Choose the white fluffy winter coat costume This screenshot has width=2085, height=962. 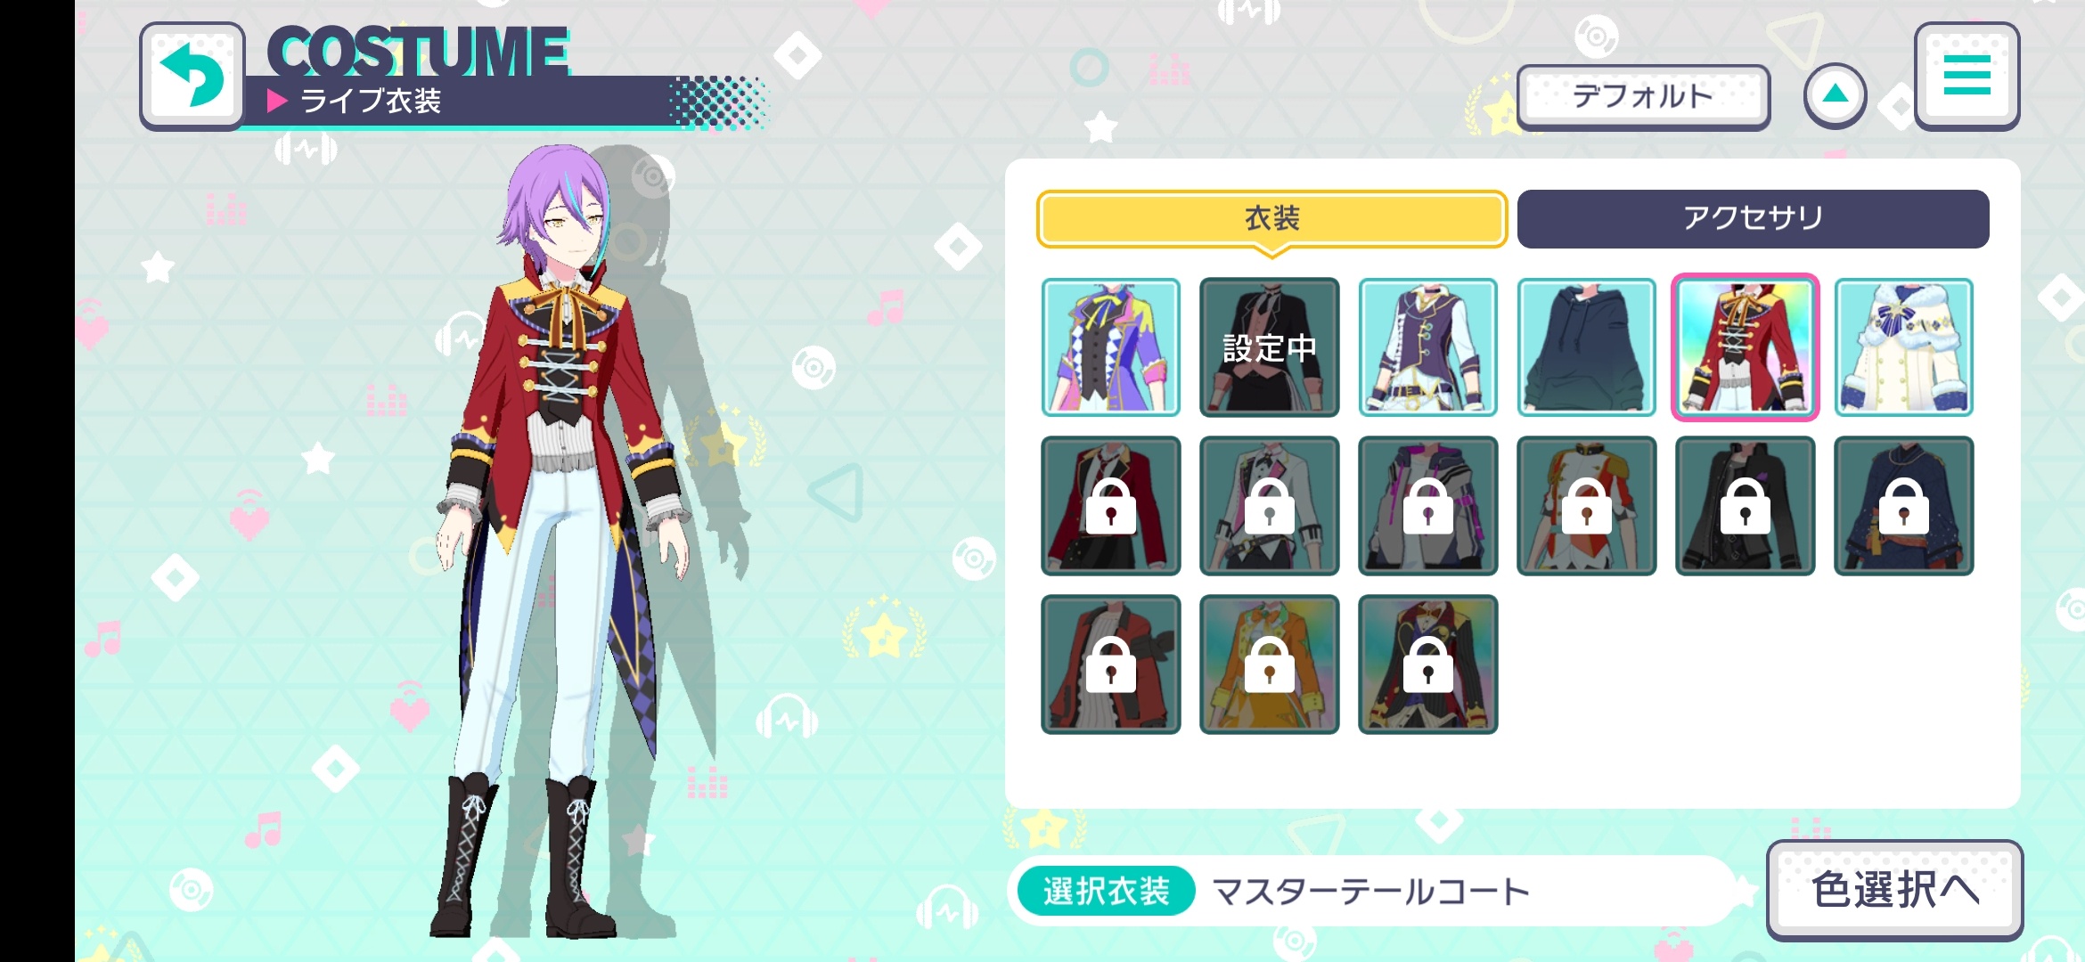(1904, 347)
